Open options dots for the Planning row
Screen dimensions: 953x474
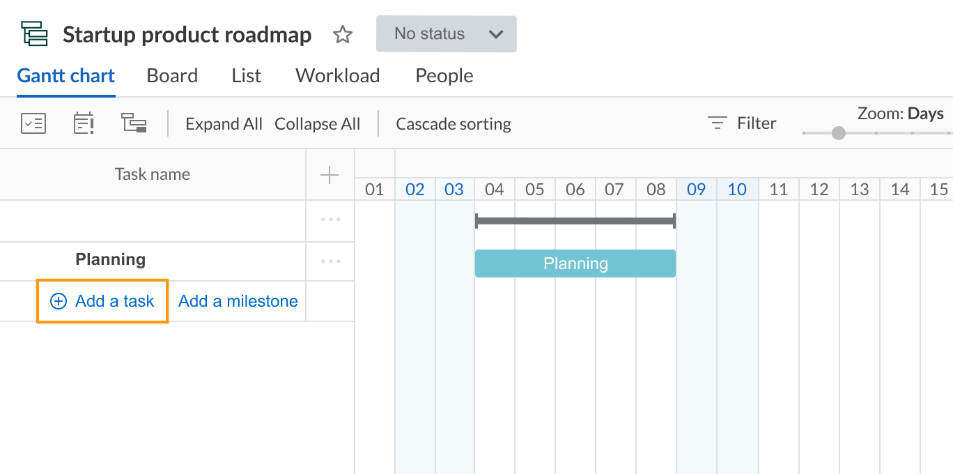[x=330, y=261]
